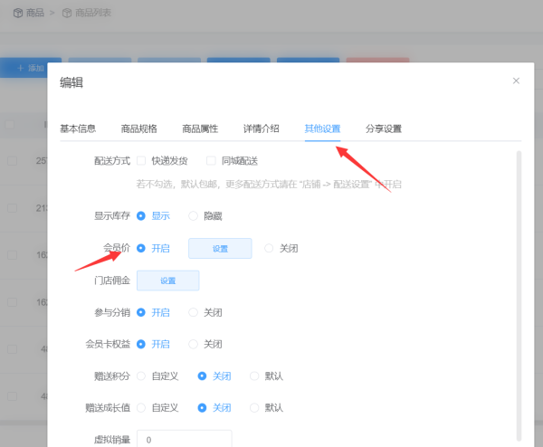Click the blue 添加 button behind the dialog
Image resolution: width=543 pixels, height=447 pixels.
click(x=30, y=68)
